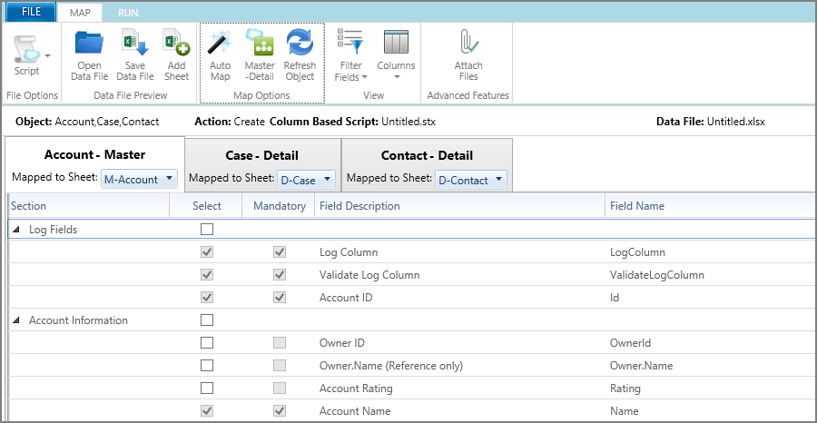
Task: Open the M-Account sheet dropdown
Action: coord(139,179)
